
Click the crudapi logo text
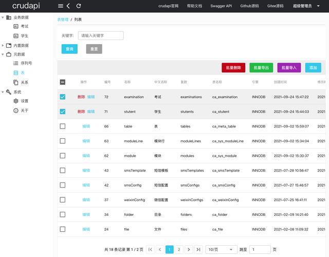pyautogui.click(x=26, y=6)
